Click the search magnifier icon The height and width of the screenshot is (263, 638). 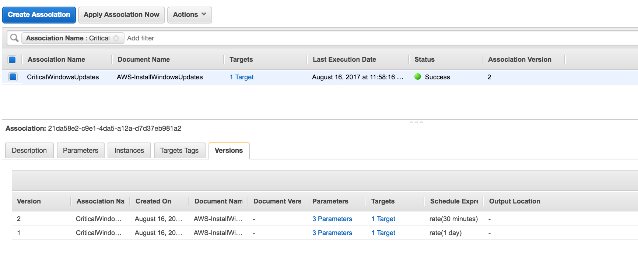tap(14, 38)
